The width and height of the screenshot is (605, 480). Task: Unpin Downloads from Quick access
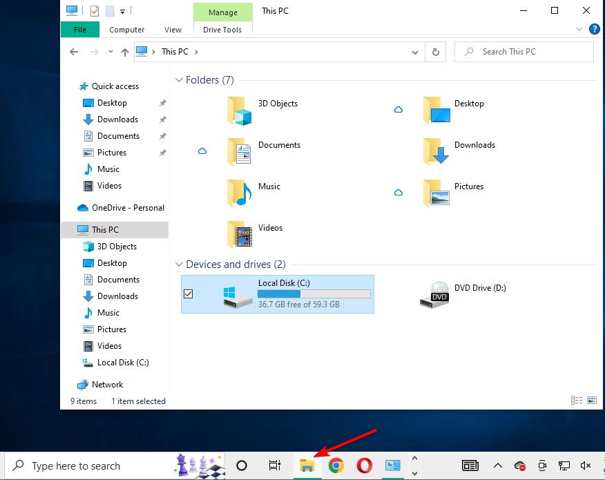click(x=162, y=119)
